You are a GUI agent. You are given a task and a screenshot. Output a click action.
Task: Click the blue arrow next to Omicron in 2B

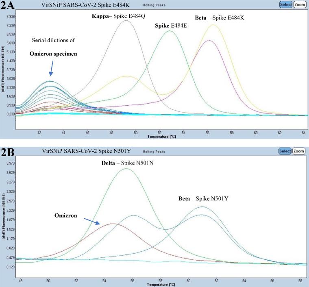point(91,221)
